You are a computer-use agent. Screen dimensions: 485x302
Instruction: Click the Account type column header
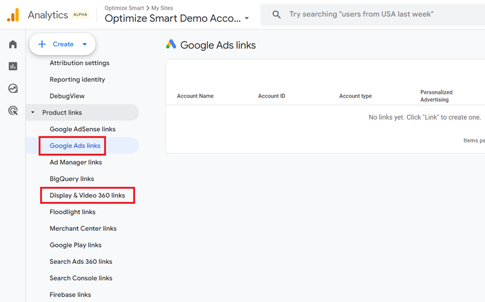coord(355,96)
